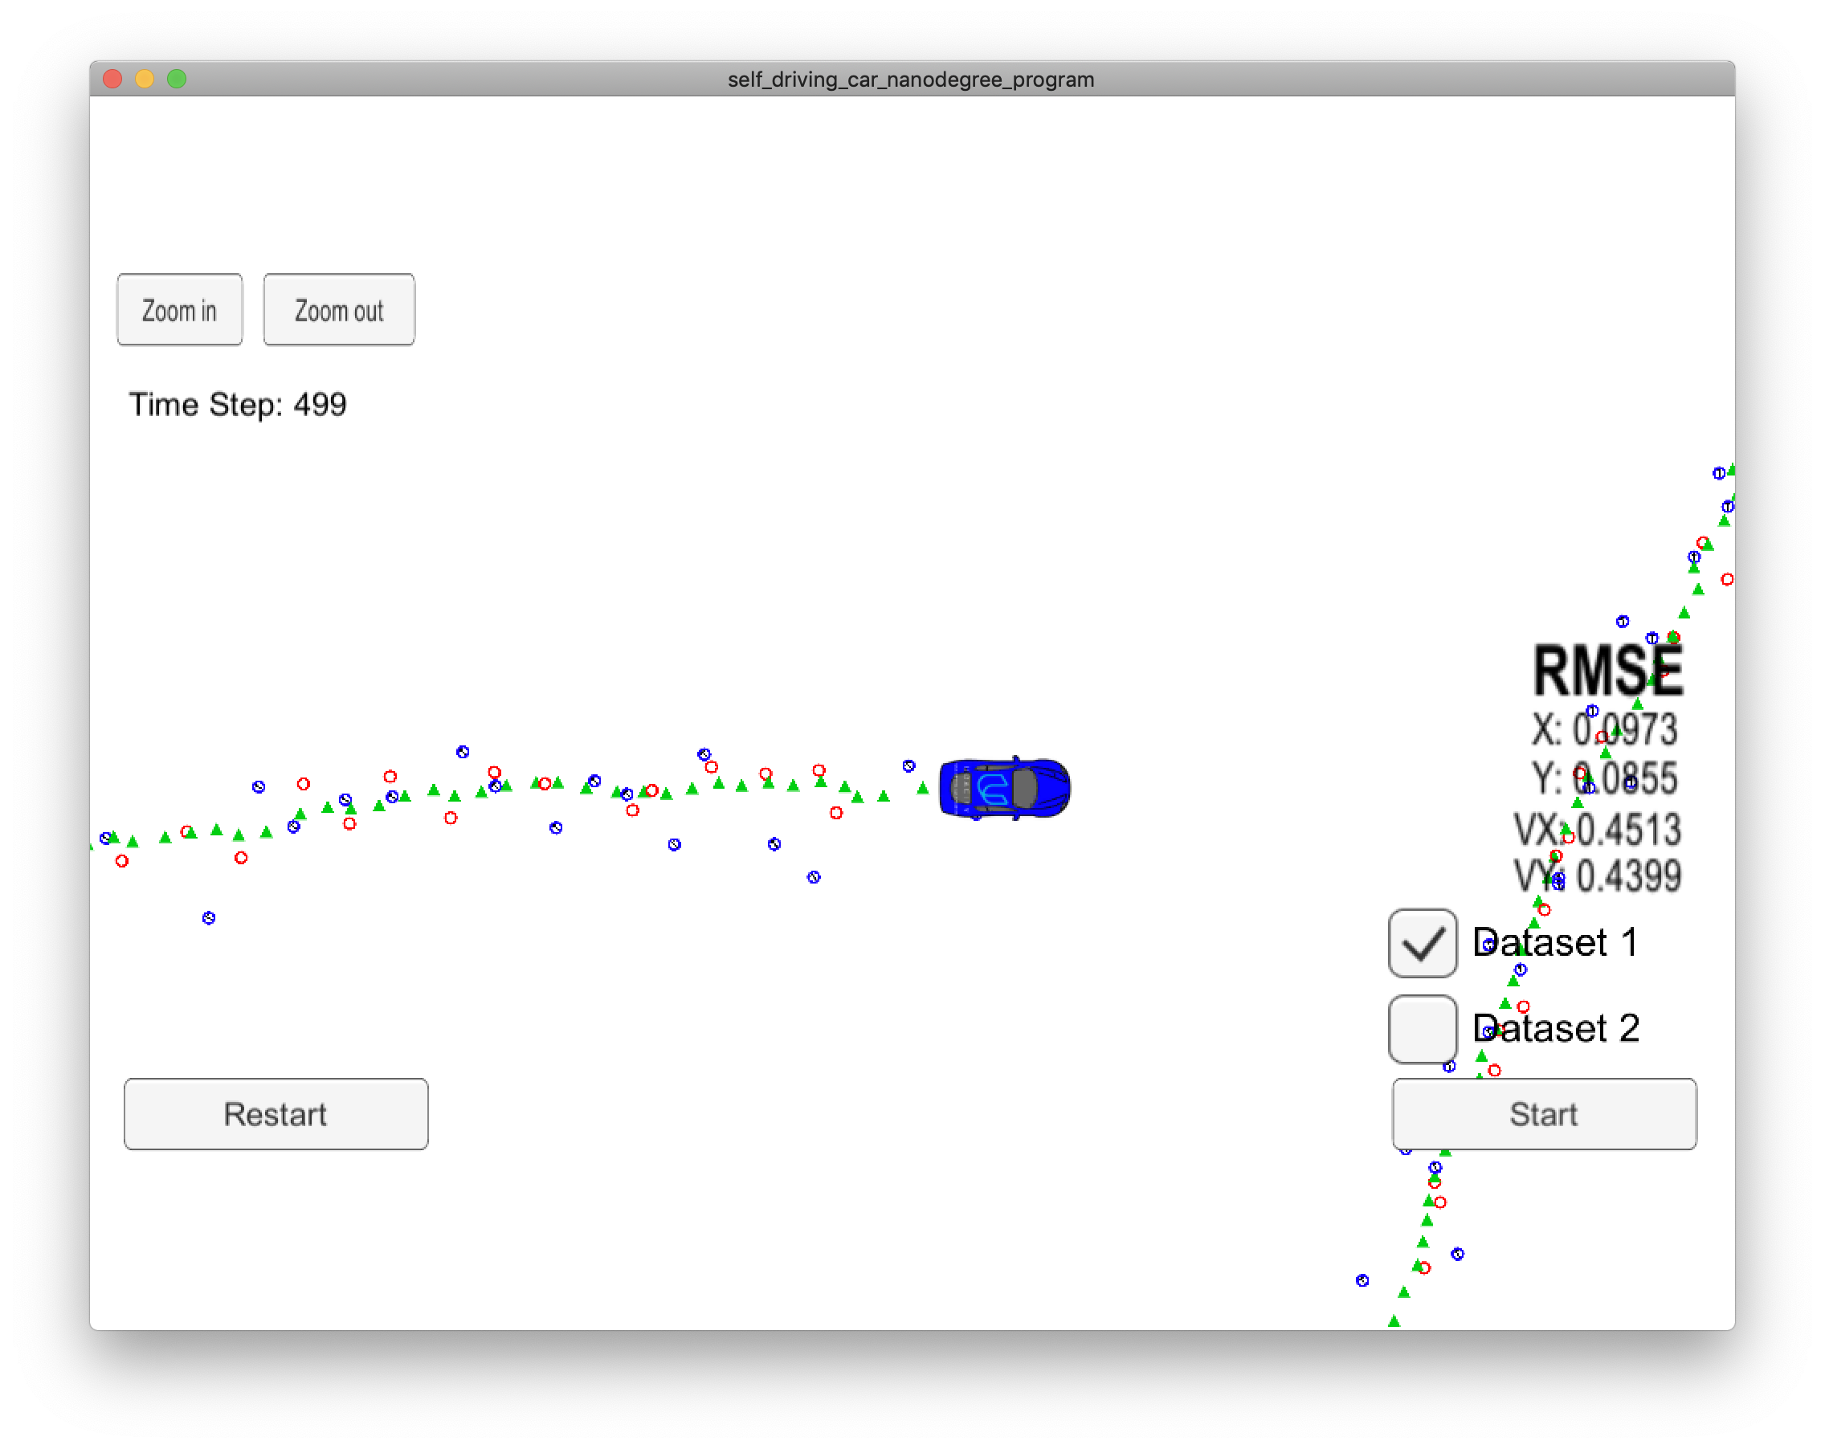Click the Start button

pos(1543,1114)
